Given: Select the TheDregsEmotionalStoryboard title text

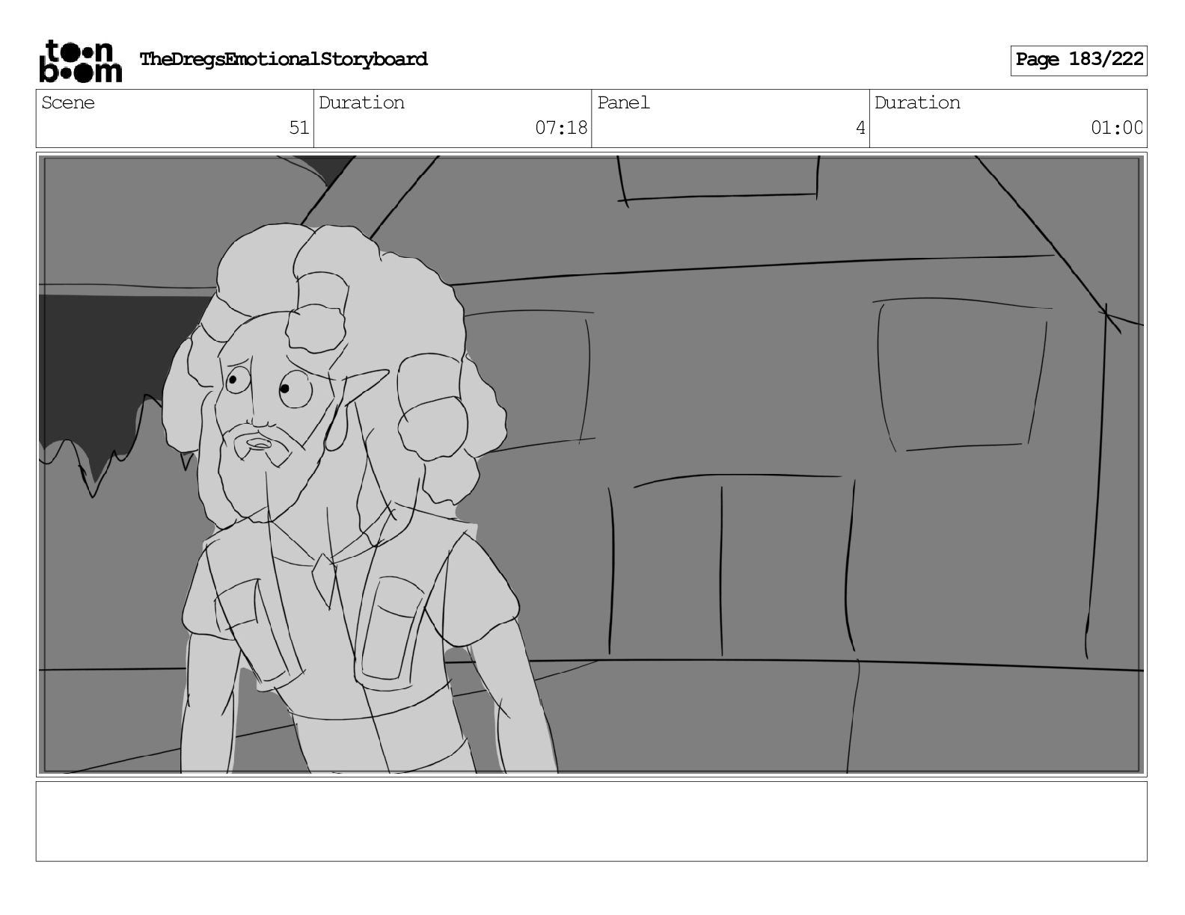Looking at the screenshot, I should tap(284, 60).
